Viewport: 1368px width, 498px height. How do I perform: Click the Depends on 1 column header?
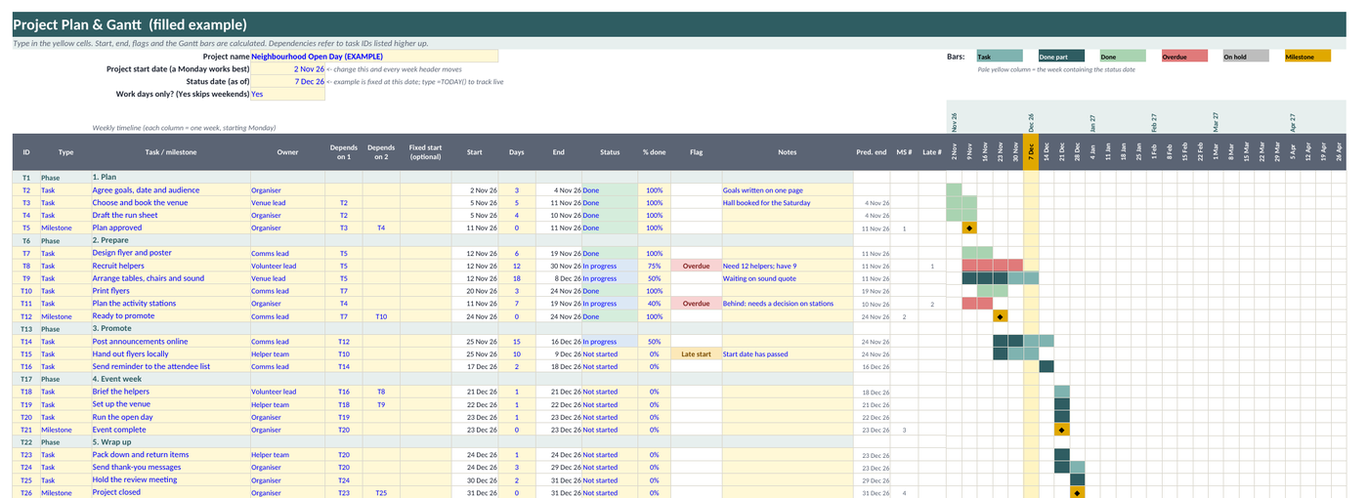tap(344, 152)
